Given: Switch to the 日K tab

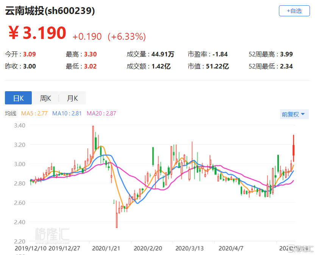Looking at the screenshot, I should click(x=18, y=98).
